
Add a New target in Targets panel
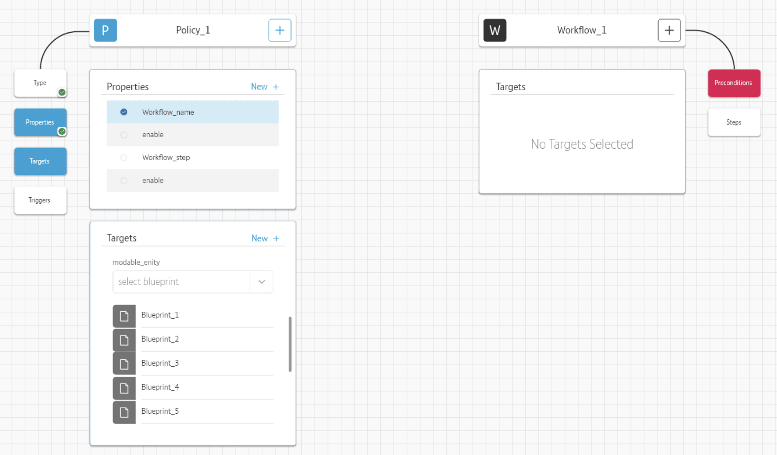click(265, 238)
